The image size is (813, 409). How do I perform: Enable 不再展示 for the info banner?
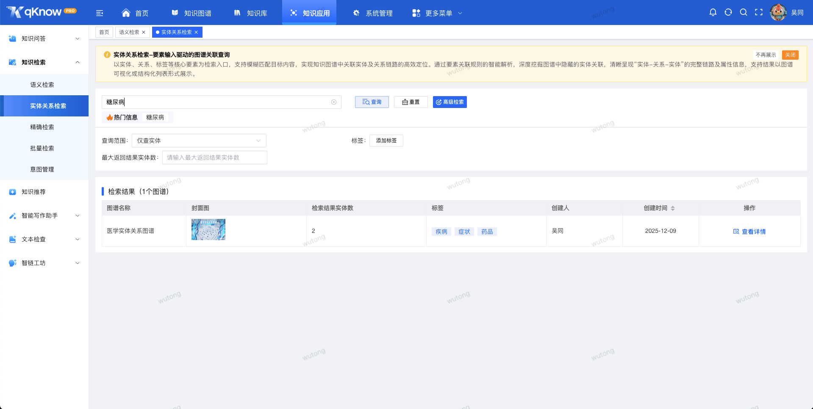[x=765, y=55]
